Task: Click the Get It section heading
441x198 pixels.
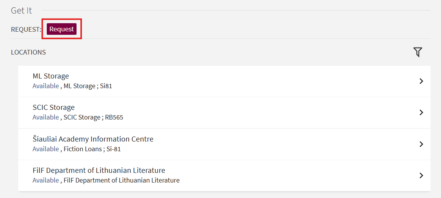Action: 21,10
